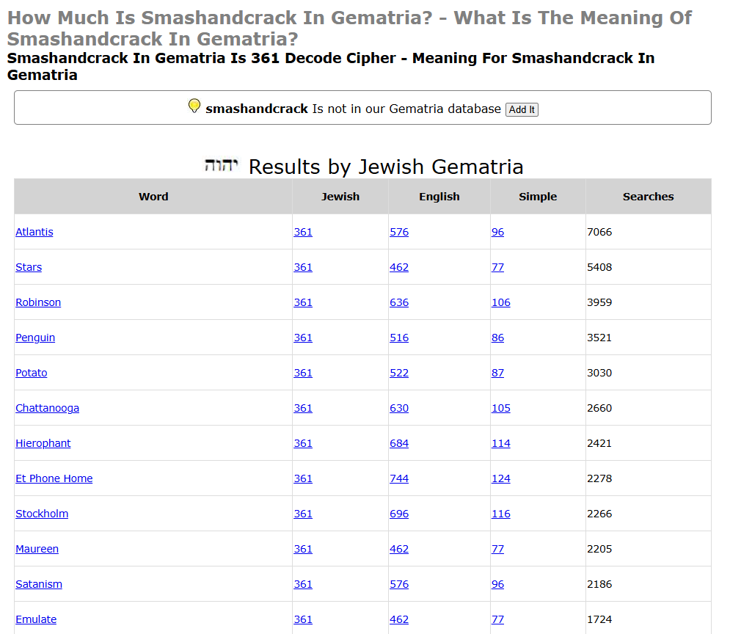Click Simple value 96 in Satanism row
The height and width of the screenshot is (634, 730).
[497, 584]
